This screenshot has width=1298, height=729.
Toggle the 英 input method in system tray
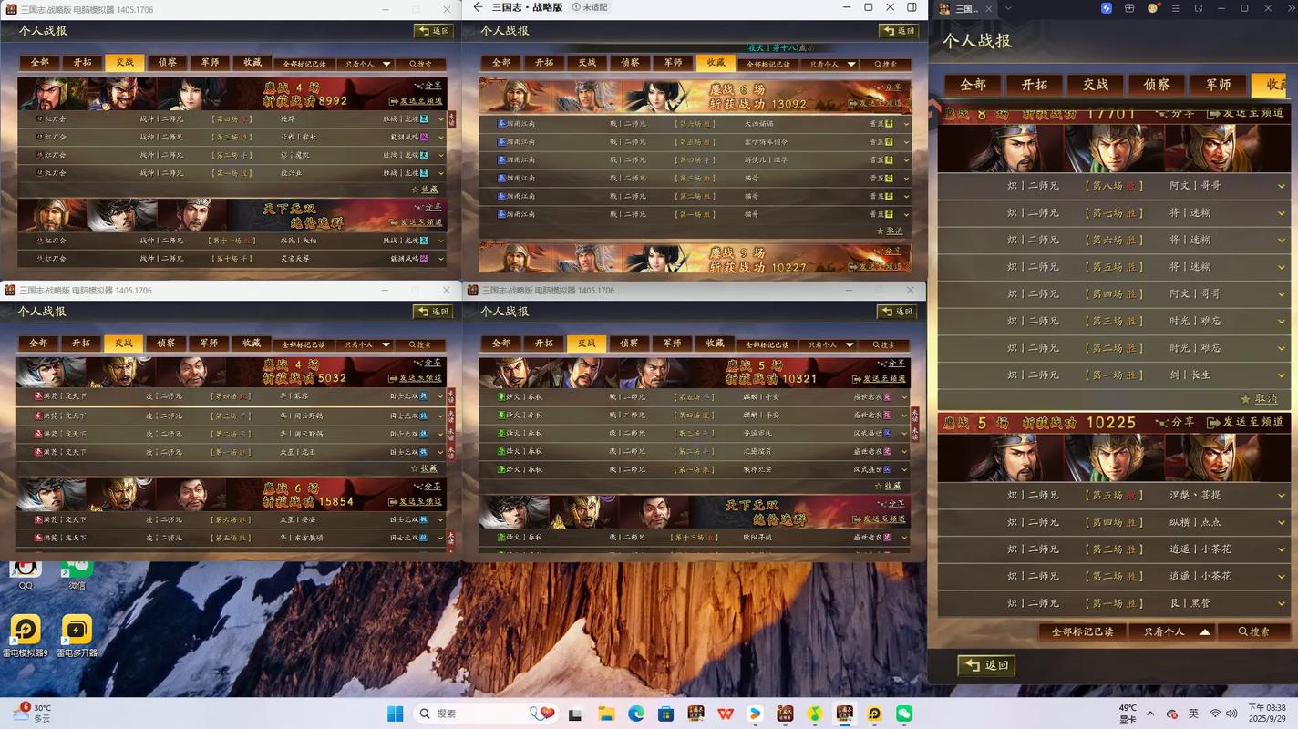click(x=1193, y=714)
